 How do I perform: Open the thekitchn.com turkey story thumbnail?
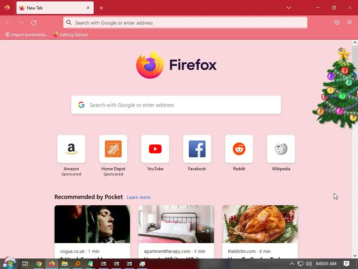point(260,224)
